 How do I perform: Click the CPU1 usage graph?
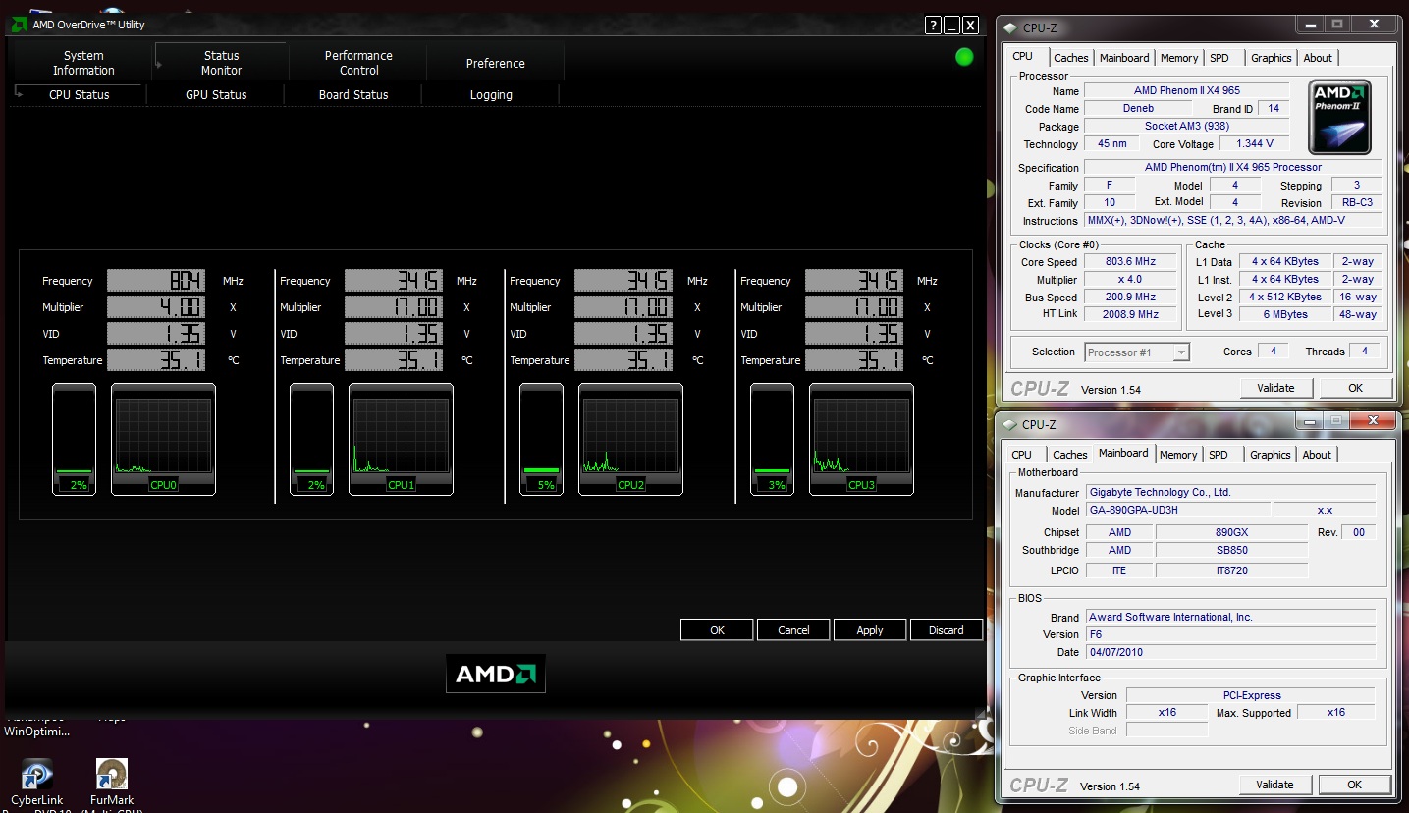point(401,437)
